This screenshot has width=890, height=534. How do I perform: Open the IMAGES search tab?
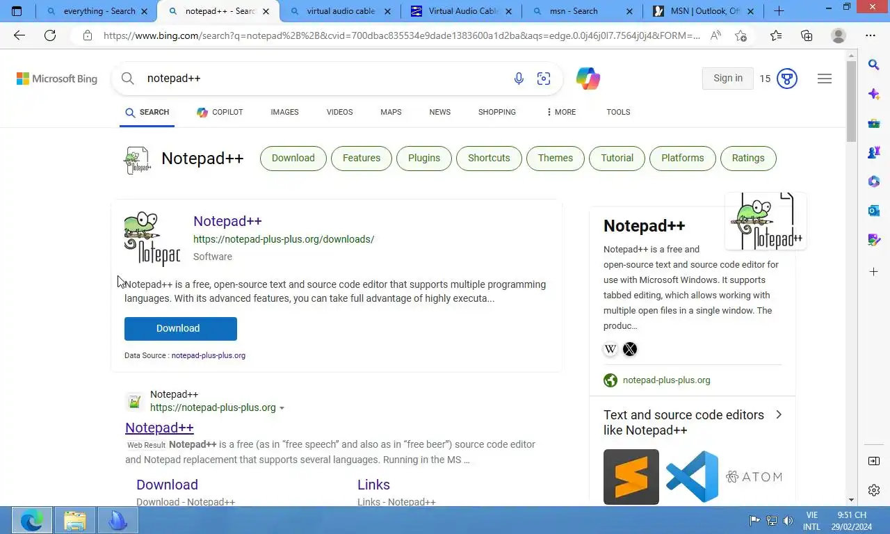point(284,112)
